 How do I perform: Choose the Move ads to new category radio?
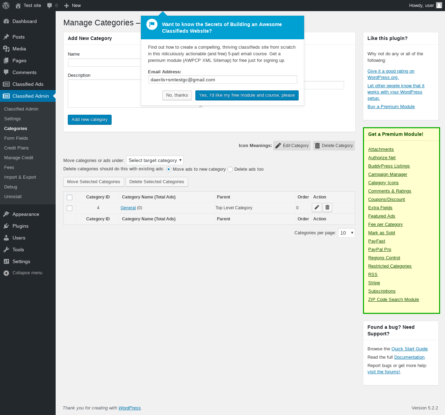pos(169,169)
